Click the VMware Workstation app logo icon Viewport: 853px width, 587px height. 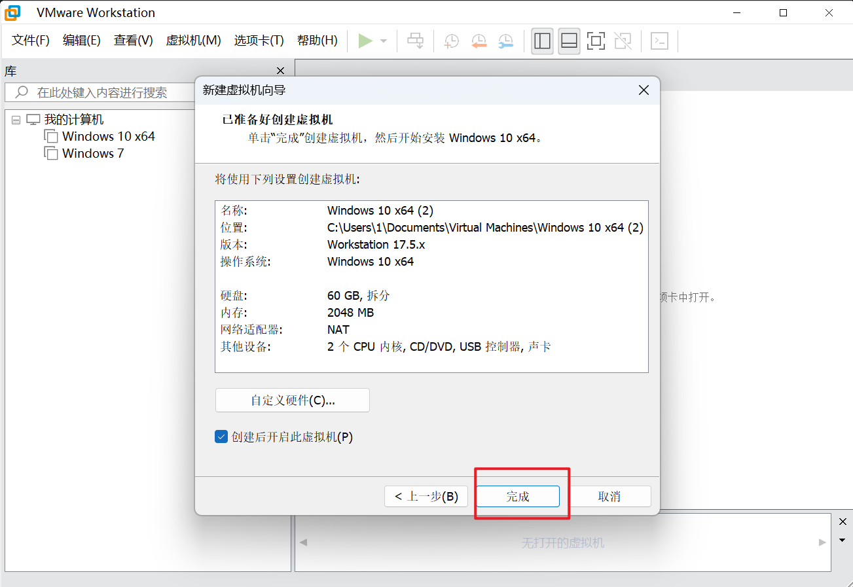pos(12,12)
